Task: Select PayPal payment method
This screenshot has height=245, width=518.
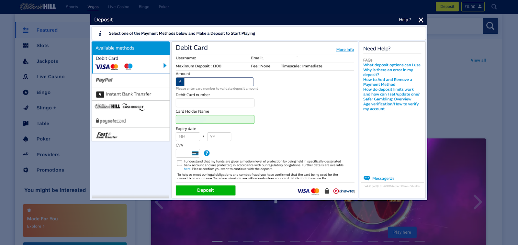Action: [x=131, y=80]
